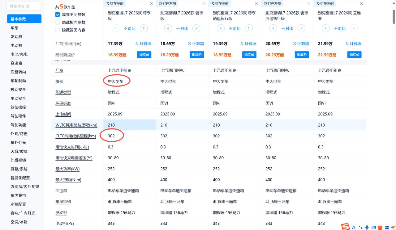
Task: Open the 能源类型 parameter label link
Action: point(63,92)
